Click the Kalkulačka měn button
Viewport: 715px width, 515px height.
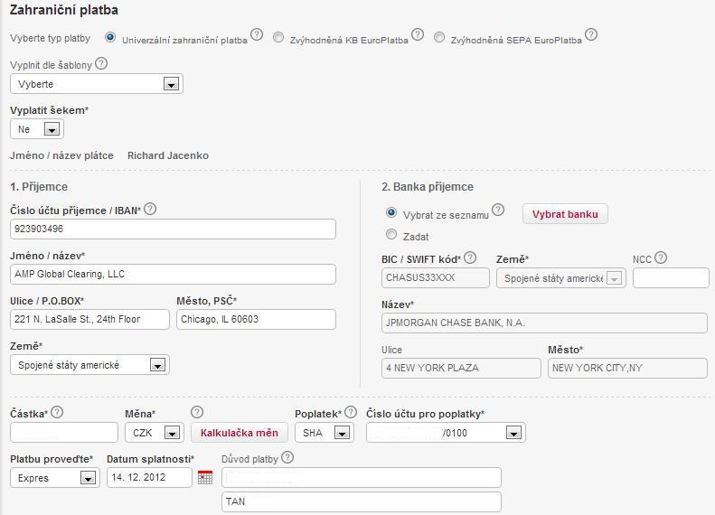(240, 433)
